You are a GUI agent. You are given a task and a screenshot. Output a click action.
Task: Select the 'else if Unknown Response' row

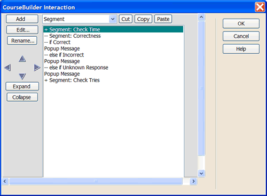113,68
